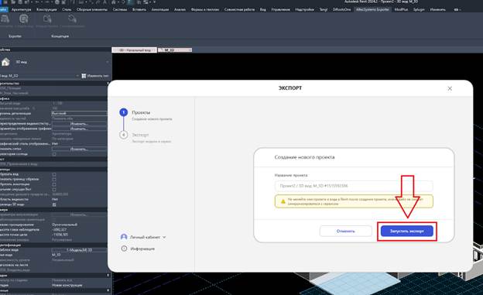Open the view instance dropdown 'M_3D'
Viewport: 483px width, 295px height.
tap(40, 76)
